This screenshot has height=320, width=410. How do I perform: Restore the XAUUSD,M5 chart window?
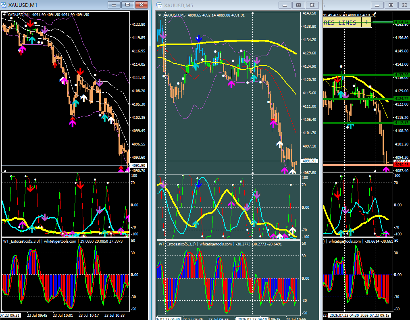pos(298,5)
